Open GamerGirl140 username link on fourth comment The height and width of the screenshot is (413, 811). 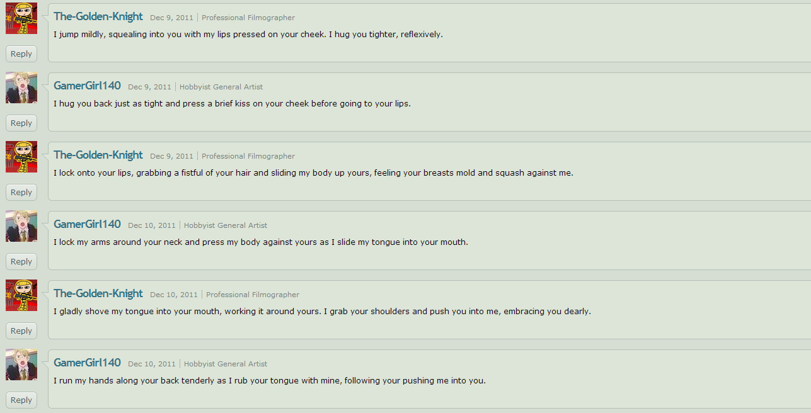87,224
